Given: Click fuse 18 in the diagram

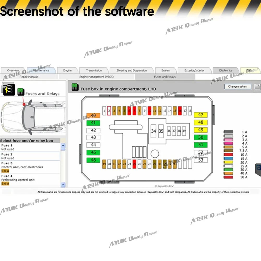Looking at the screenshot, I should click(190, 111).
